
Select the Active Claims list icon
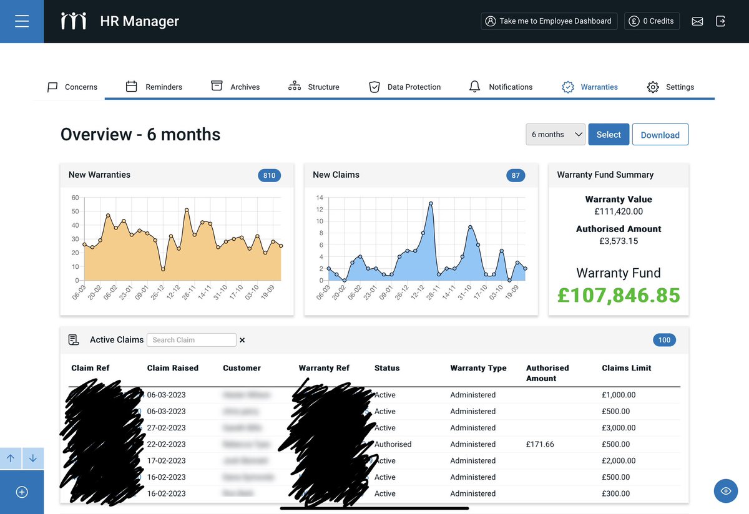[x=74, y=339]
